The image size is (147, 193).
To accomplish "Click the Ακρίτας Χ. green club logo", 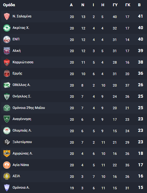I will coord(7,28).
